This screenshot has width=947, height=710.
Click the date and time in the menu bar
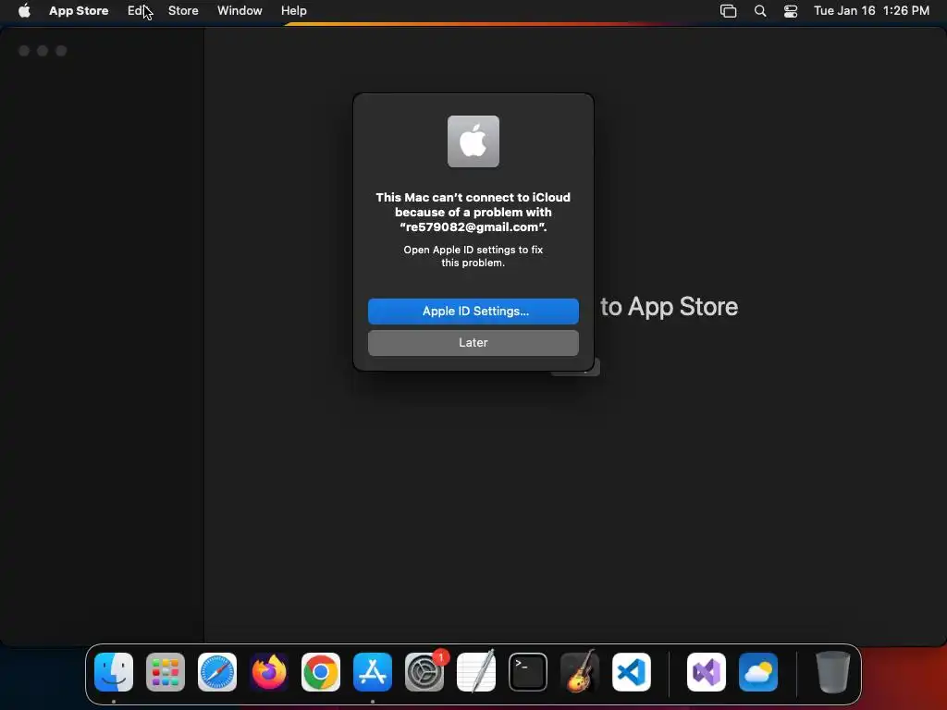pyautogui.click(x=871, y=11)
